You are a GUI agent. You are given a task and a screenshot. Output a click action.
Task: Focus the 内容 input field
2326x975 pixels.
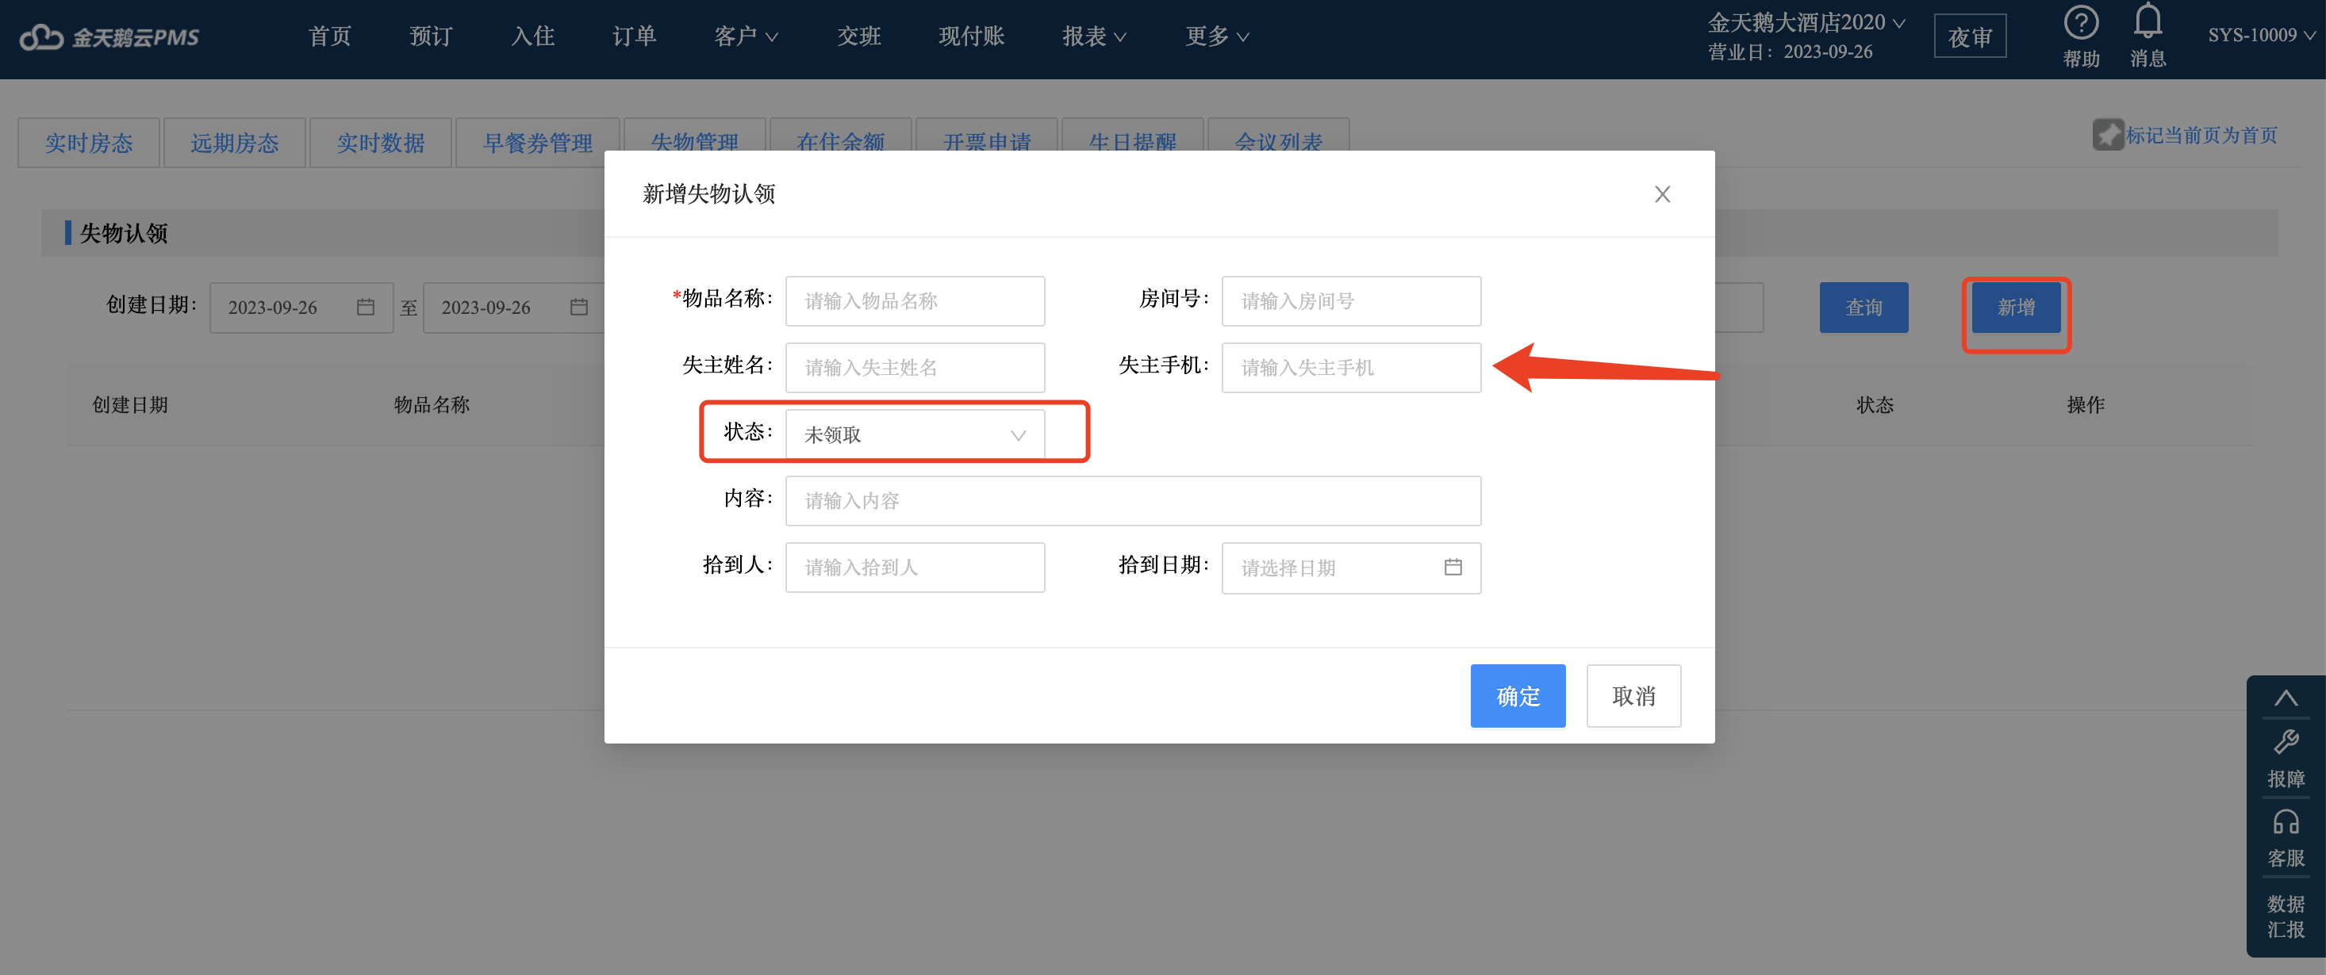point(1133,500)
